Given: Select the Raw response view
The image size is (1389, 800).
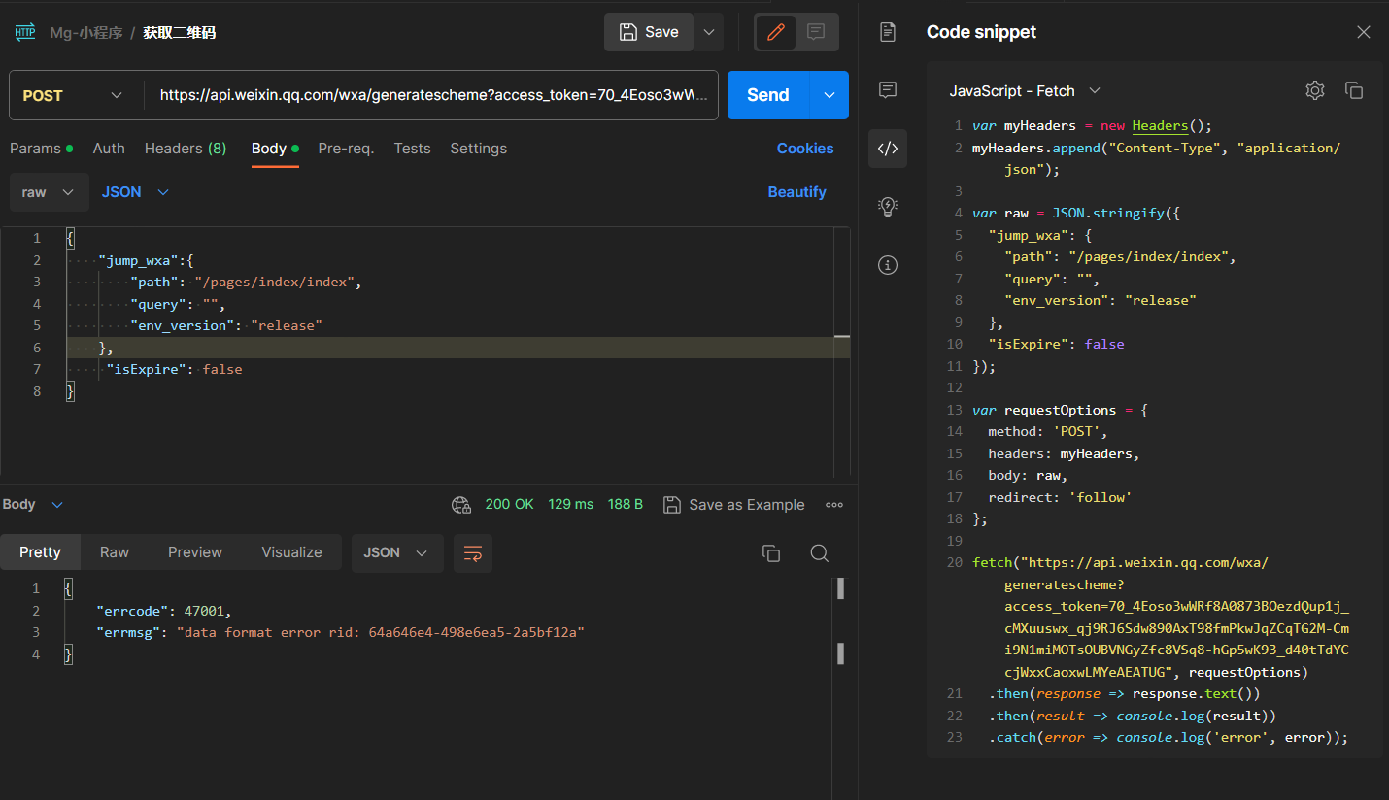Looking at the screenshot, I should click(115, 552).
